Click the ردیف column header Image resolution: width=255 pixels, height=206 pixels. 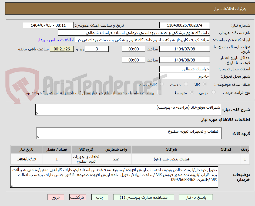pyautogui.click(x=245, y=149)
